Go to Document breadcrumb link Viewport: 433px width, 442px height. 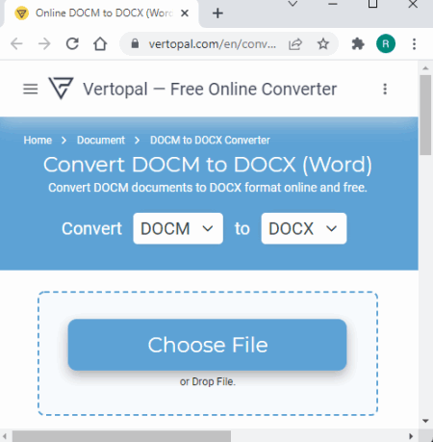tap(101, 141)
